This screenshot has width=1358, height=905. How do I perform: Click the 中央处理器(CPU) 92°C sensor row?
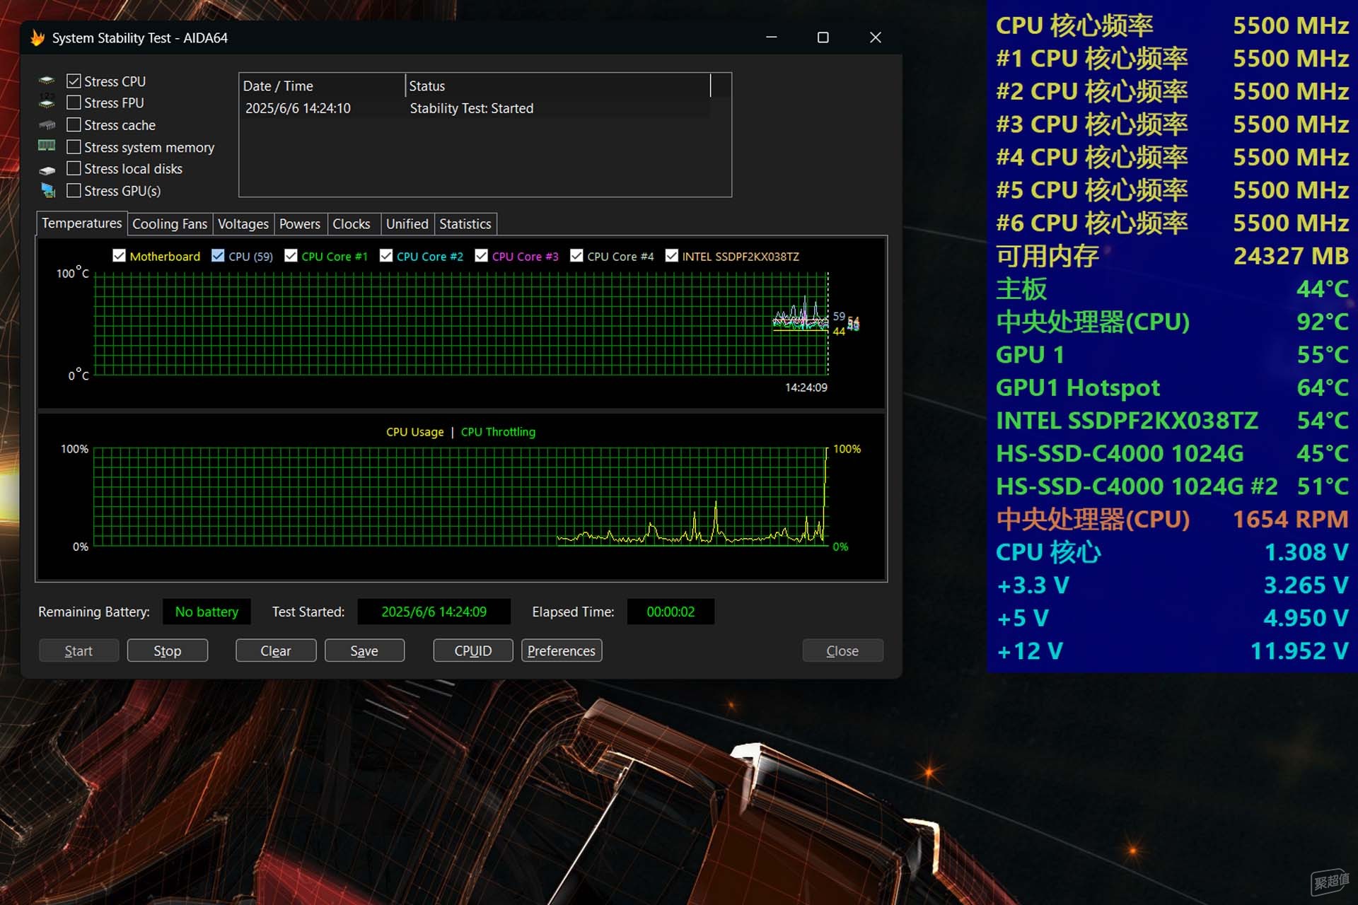point(1172,322)
